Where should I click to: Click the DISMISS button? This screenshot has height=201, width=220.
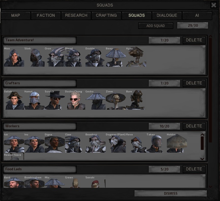(171, 193)
